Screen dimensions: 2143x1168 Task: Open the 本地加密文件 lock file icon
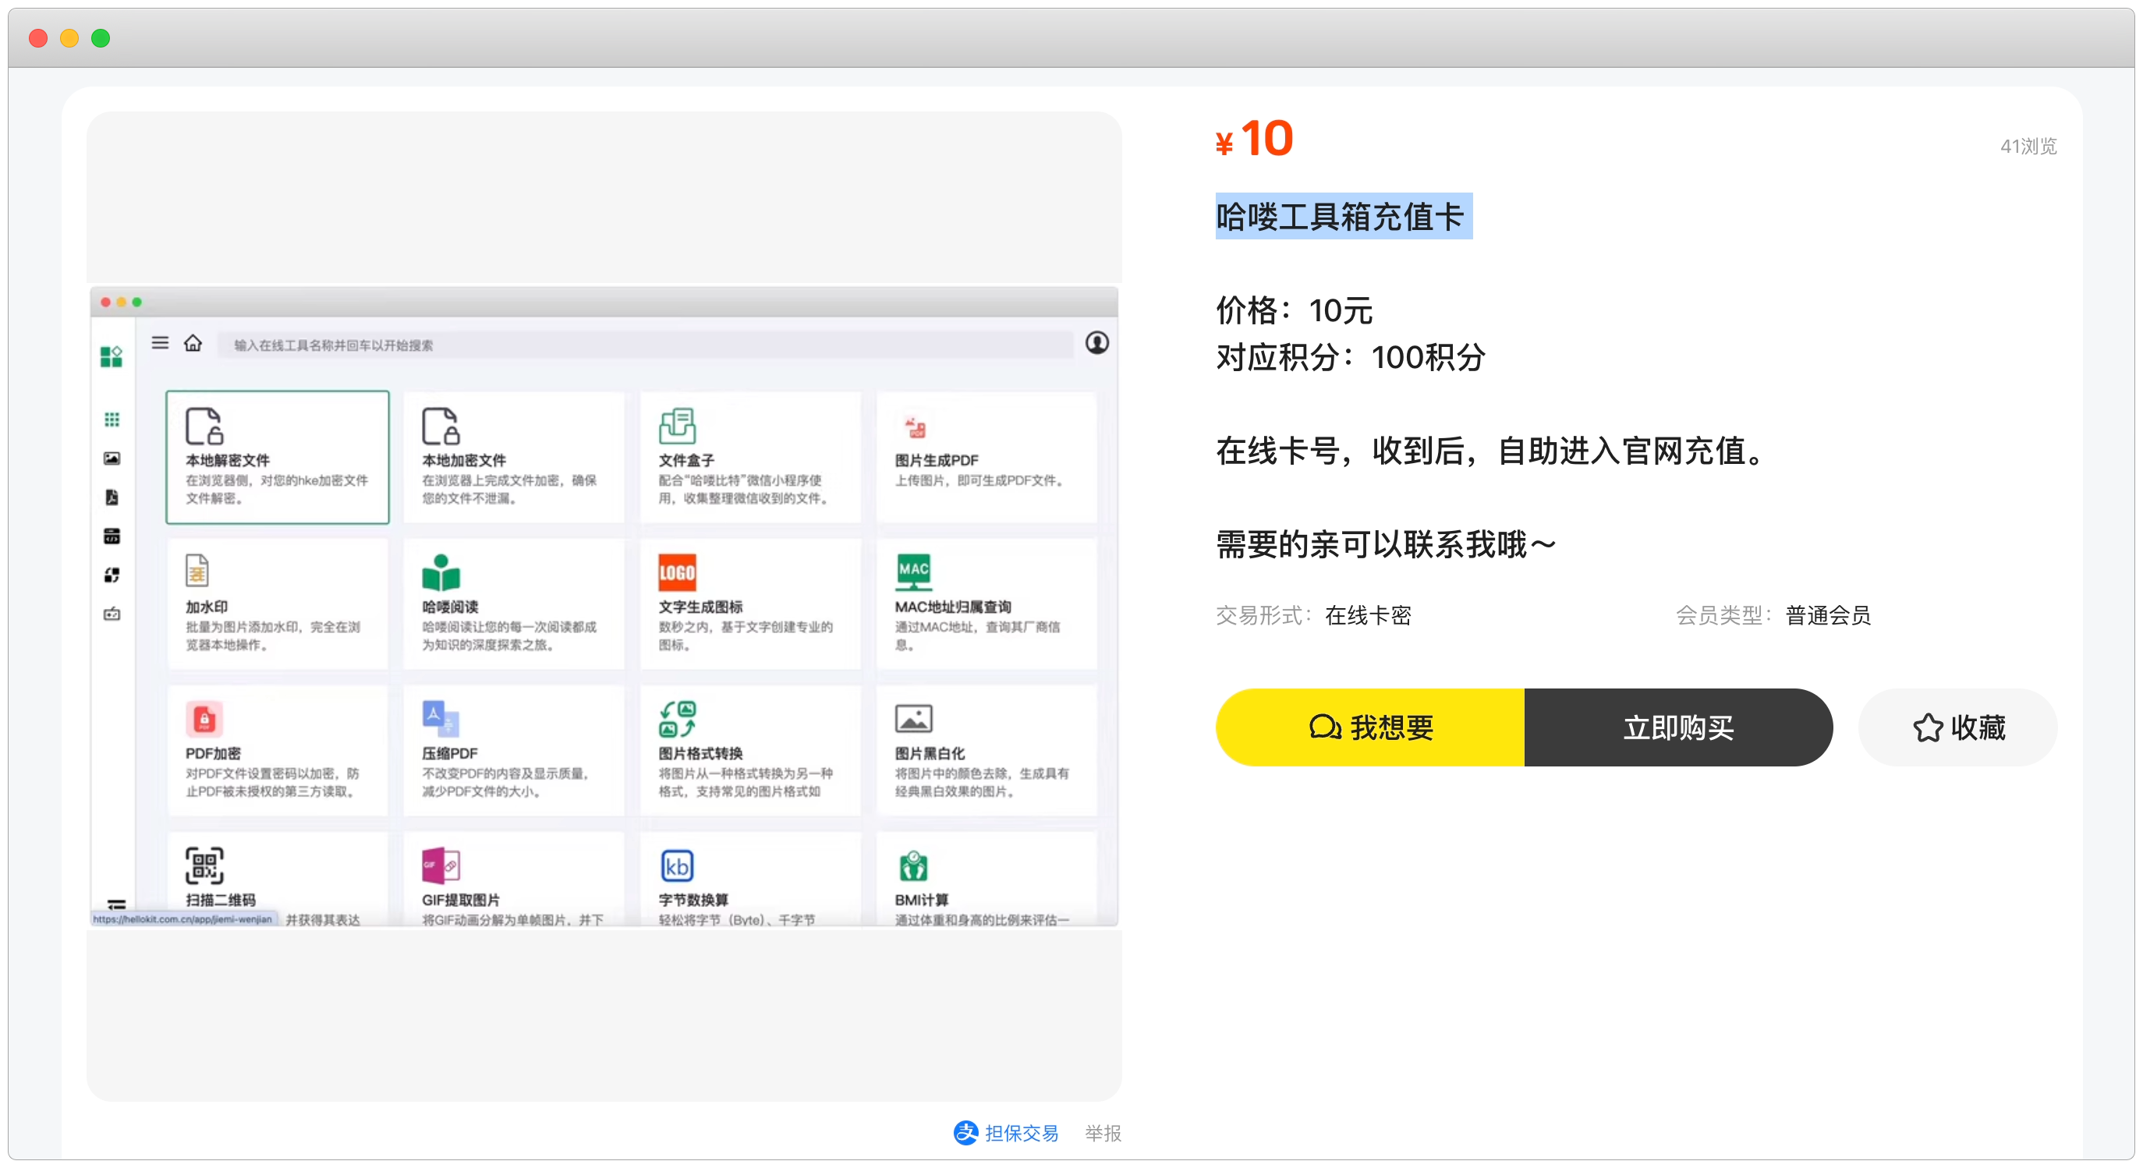(x=440, y=426)
